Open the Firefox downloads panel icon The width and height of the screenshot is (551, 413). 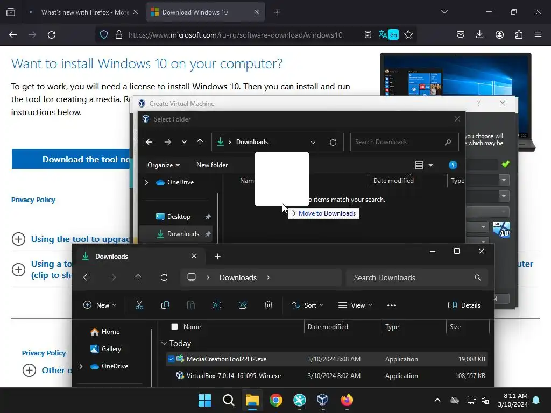[479, 35]
